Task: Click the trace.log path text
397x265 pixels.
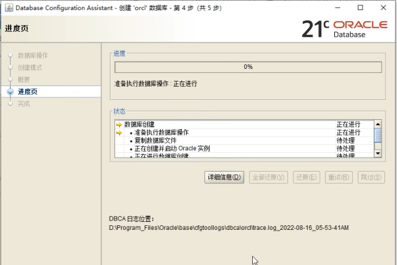Action: click(229, 228)
